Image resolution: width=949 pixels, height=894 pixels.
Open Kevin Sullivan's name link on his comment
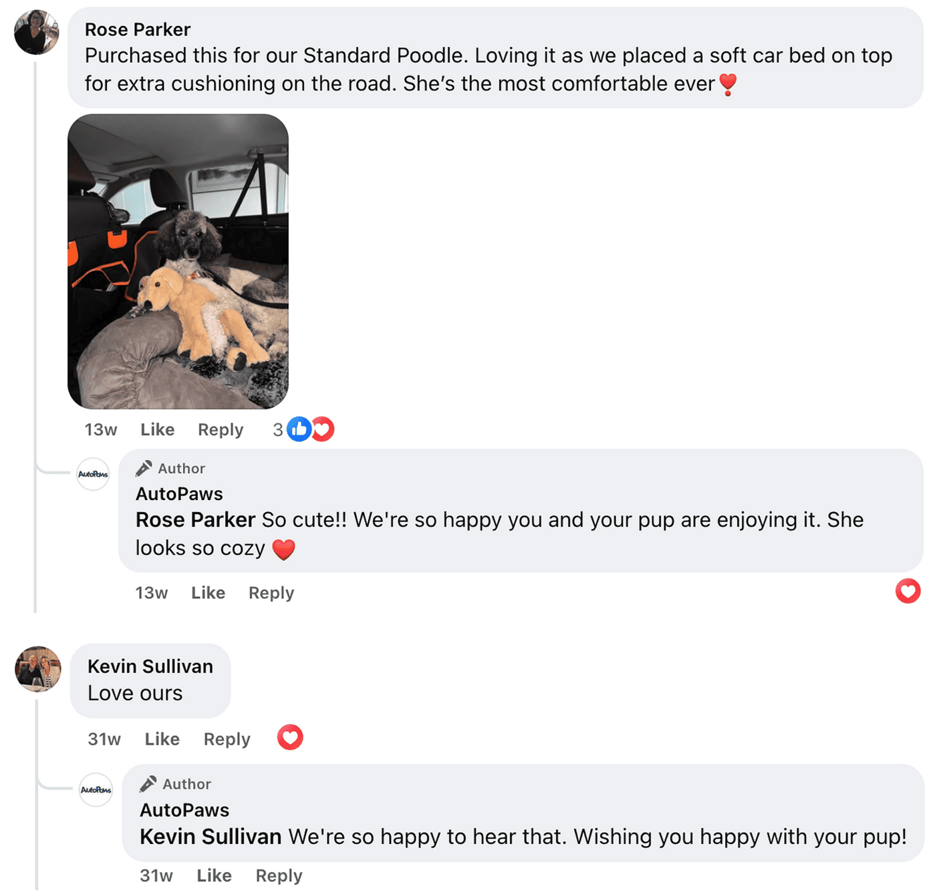point(150,666)
